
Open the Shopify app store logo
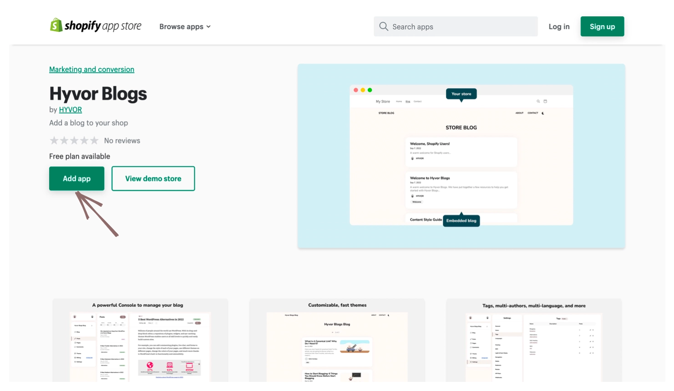coord(96,26)
